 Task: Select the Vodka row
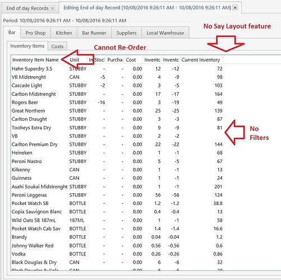(x=117, y=254)
